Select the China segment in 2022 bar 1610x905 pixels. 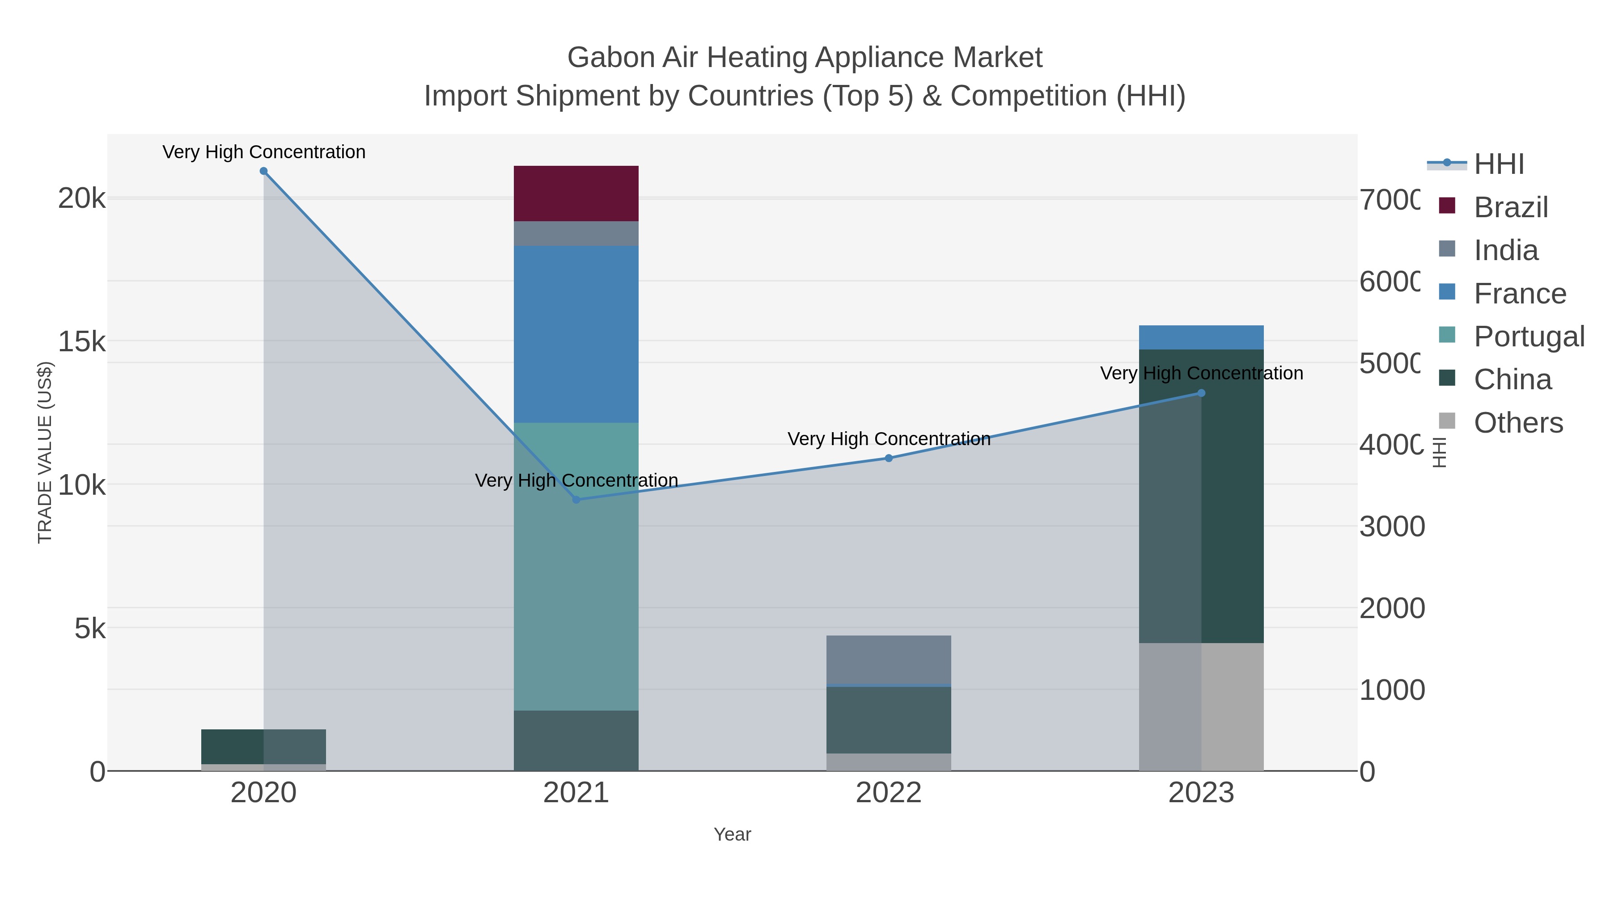(889, 720)
